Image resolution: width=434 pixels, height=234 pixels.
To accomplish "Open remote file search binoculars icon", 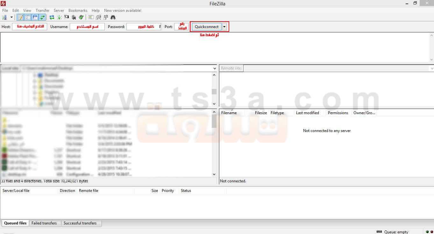I will tap(113, 17).
